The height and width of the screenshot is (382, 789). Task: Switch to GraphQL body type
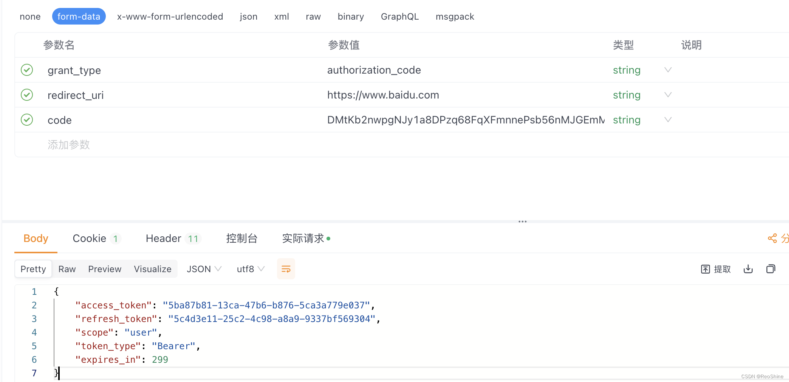tap(400, 16)
